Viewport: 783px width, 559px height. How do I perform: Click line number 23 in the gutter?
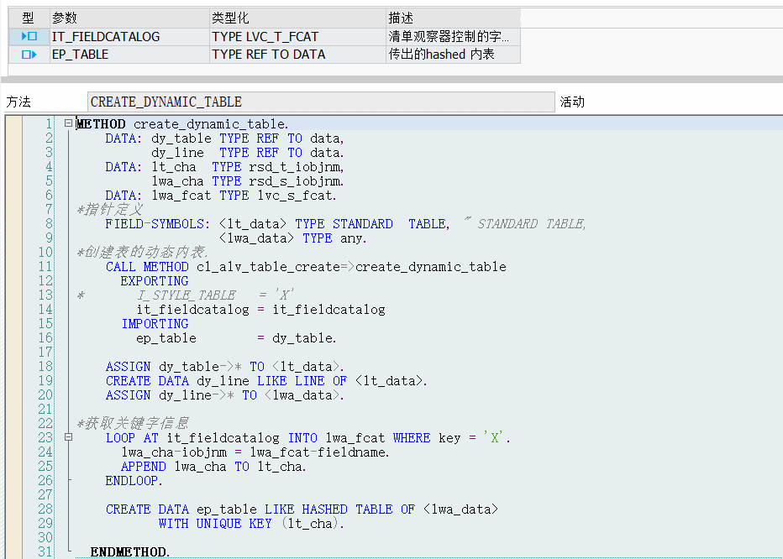(45, 438)
